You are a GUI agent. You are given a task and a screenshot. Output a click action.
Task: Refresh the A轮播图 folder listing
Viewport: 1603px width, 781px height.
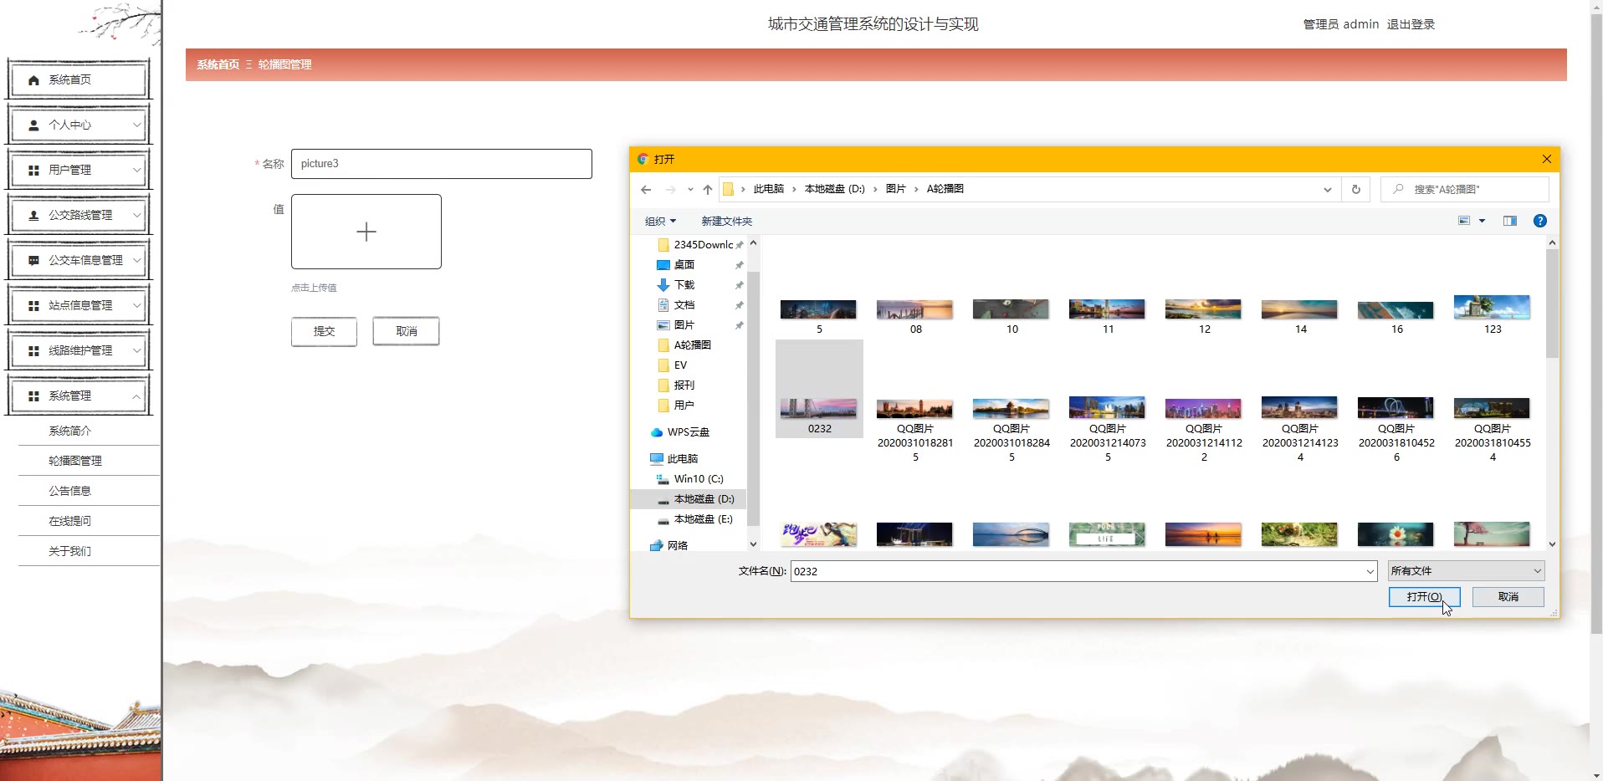click(x=1356, y=190)
